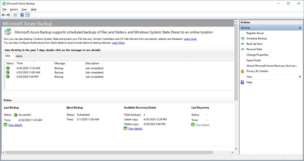Image resolution: width=304 pixels, height=161 pixels.
Task: Collapse the Backup section in Actions pane
Action: tap(300, 28)
